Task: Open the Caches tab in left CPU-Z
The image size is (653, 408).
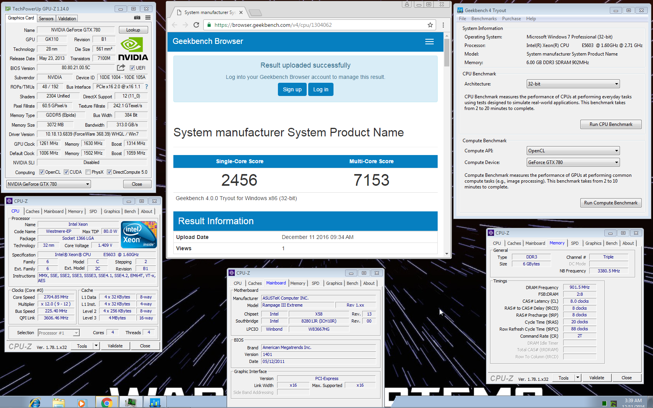Action: 33,211
